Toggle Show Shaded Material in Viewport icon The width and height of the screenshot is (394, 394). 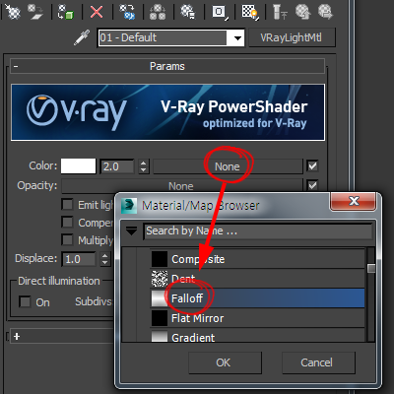250,12
